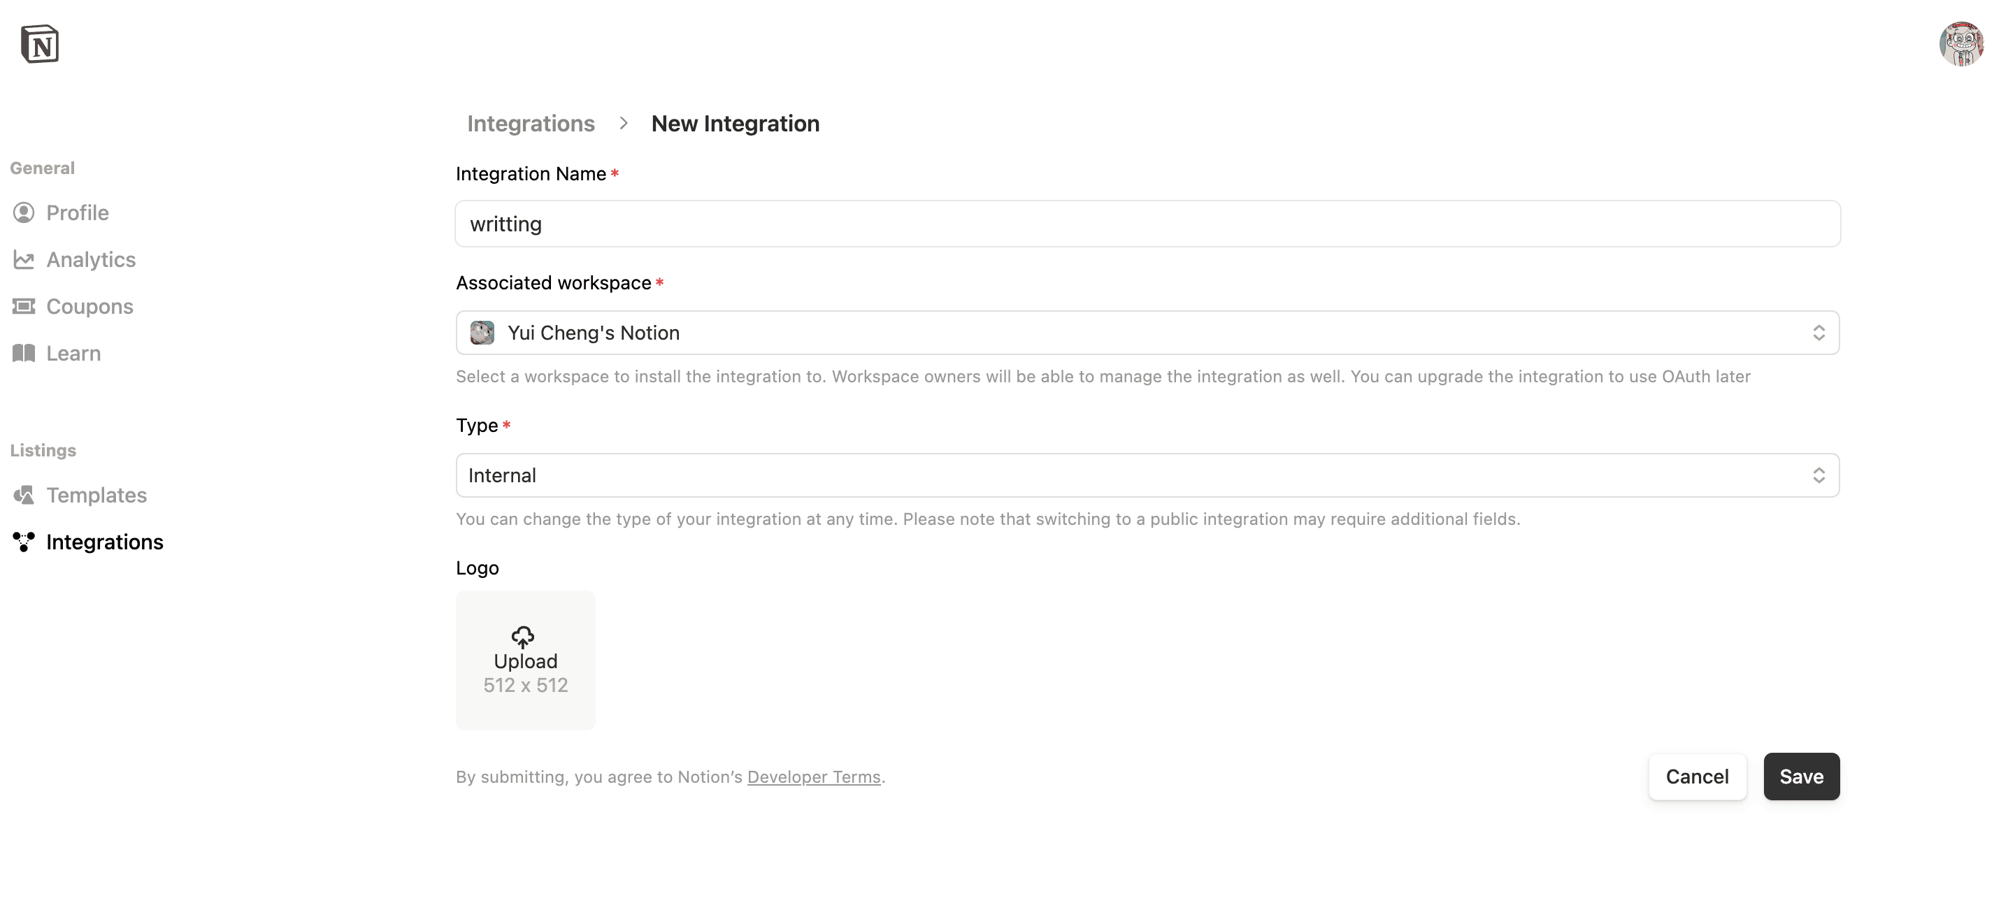Click the Learn book icon
Viewport: 2008px width, 917px height.
24,353
